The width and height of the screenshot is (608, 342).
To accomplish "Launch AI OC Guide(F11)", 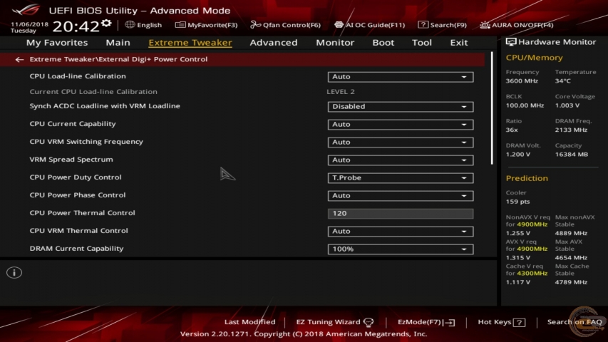I will click(369, 25).
